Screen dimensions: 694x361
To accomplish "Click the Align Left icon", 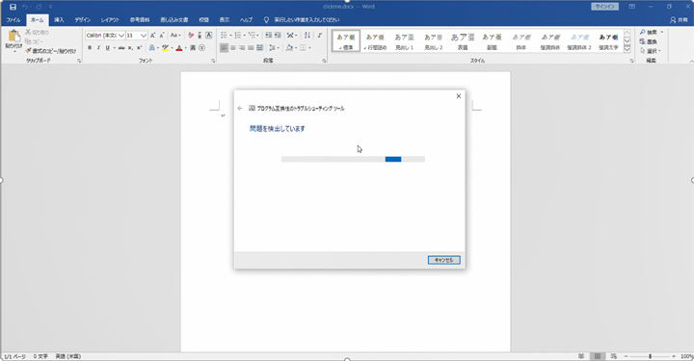I will click(x=224, y=48).
